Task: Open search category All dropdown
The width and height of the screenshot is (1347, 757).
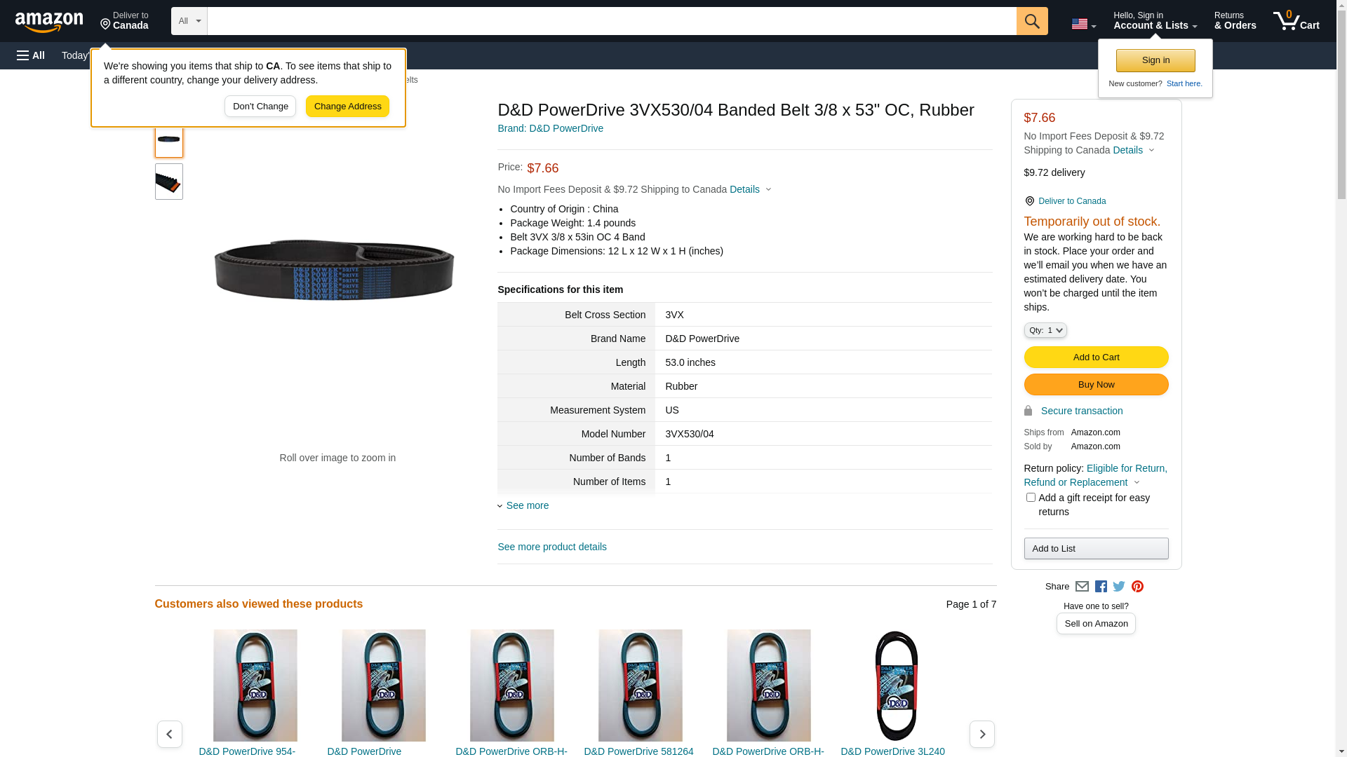Action: 189,21
